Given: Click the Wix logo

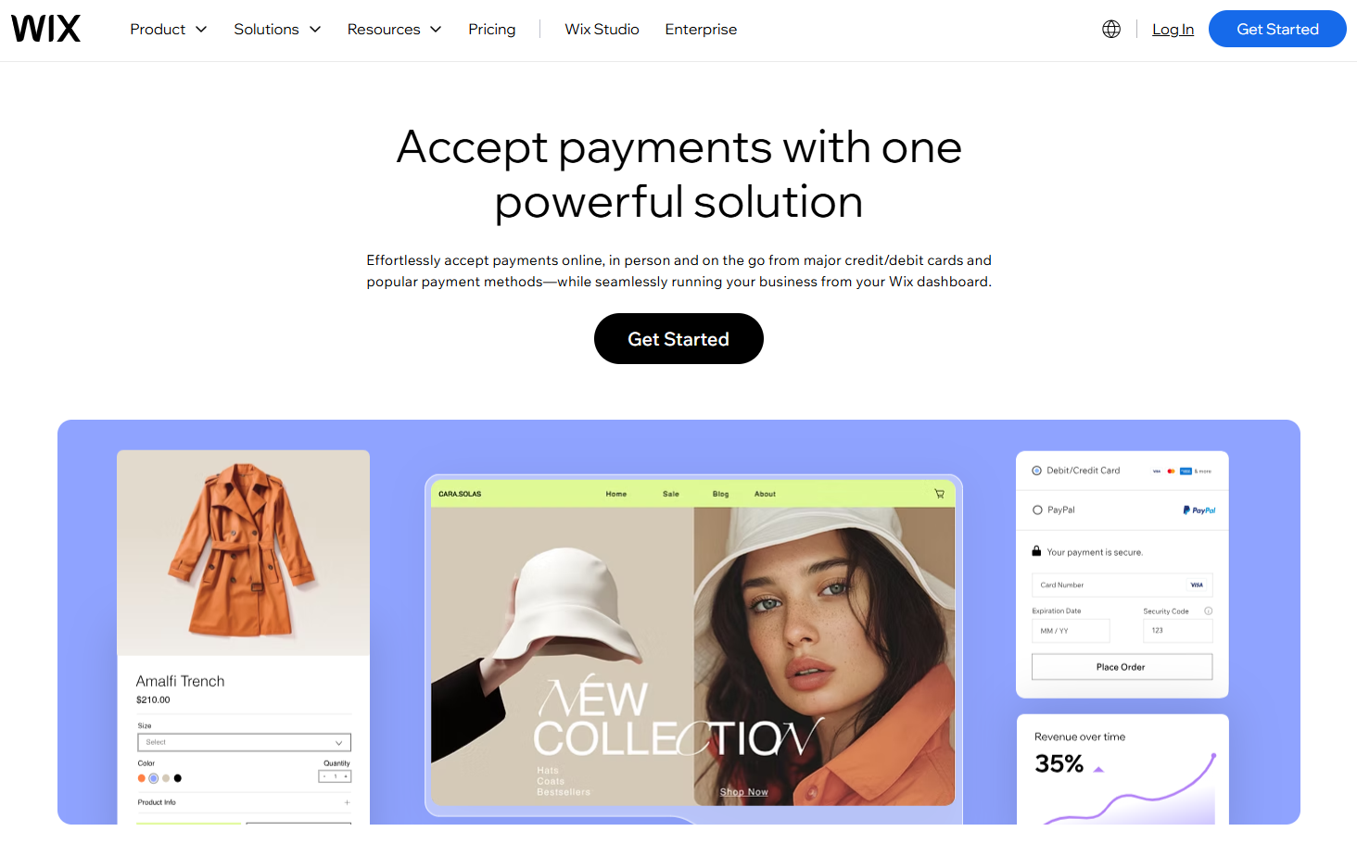Looking at the screenshot, I should click(x=45, y=29).
